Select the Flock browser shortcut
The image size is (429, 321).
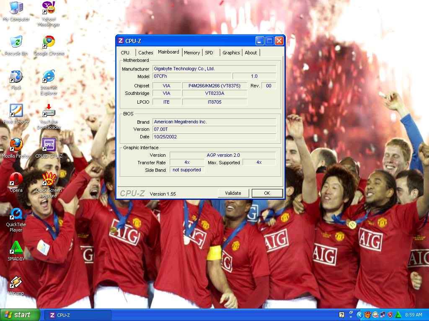click(16, 80)
